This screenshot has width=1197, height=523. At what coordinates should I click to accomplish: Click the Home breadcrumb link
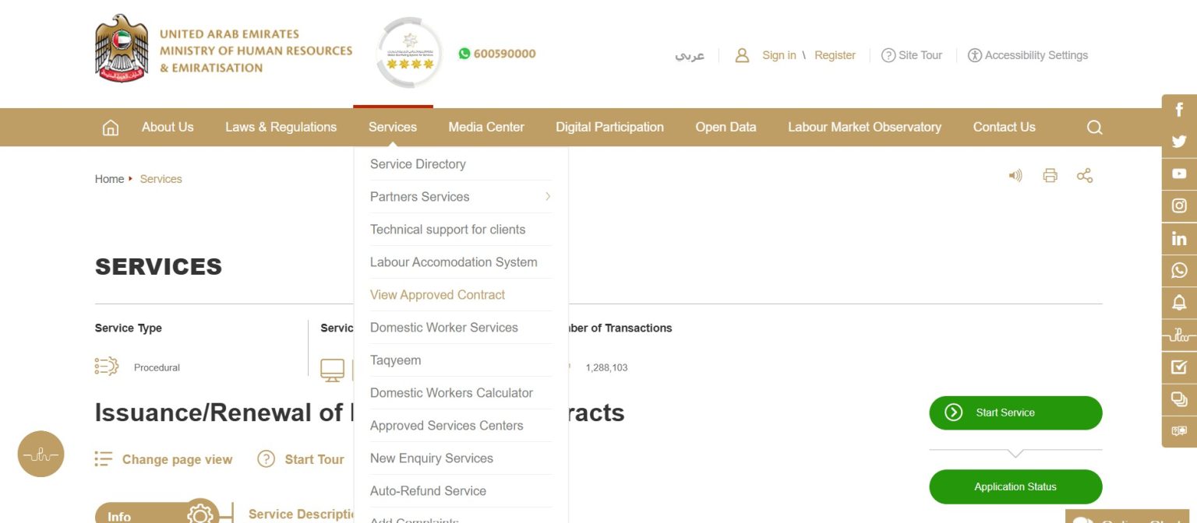click(x=109, y=178)
